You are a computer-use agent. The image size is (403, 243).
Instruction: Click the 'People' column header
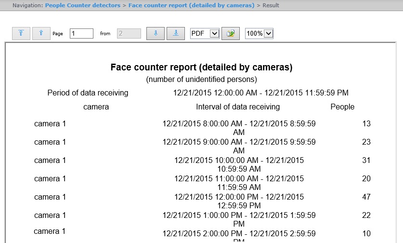pyautogui.click(x=342, y=107)
